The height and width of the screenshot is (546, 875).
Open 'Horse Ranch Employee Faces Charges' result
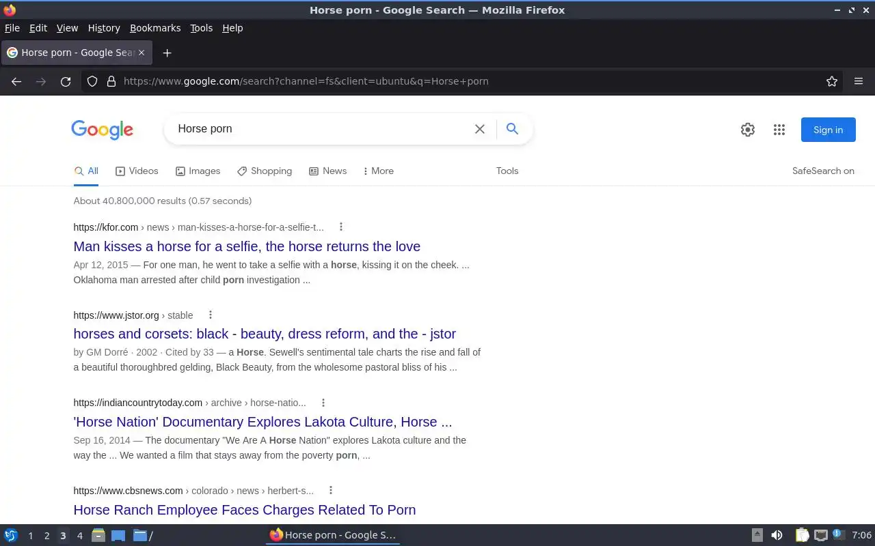[245, 510]
